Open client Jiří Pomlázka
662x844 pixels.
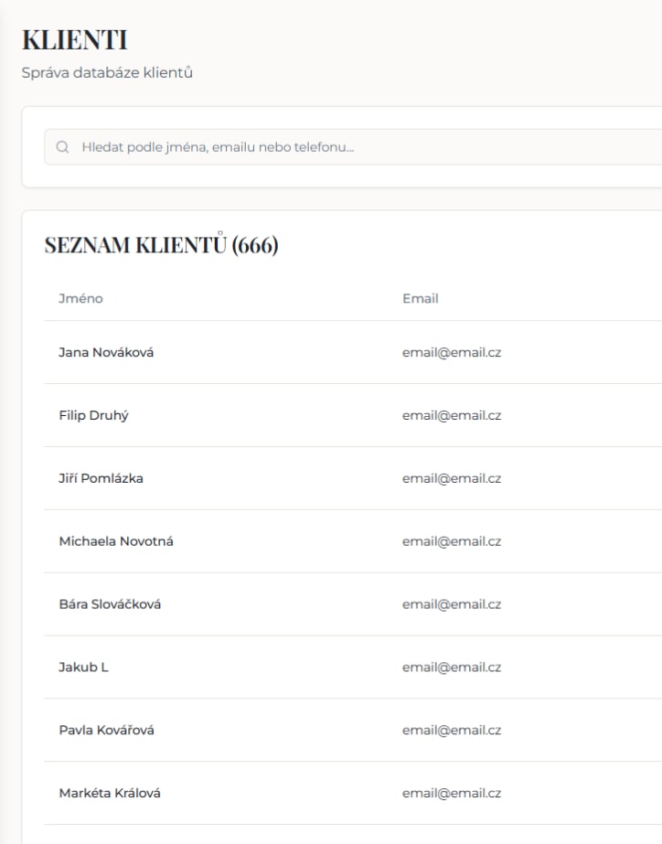coord(101,478)
